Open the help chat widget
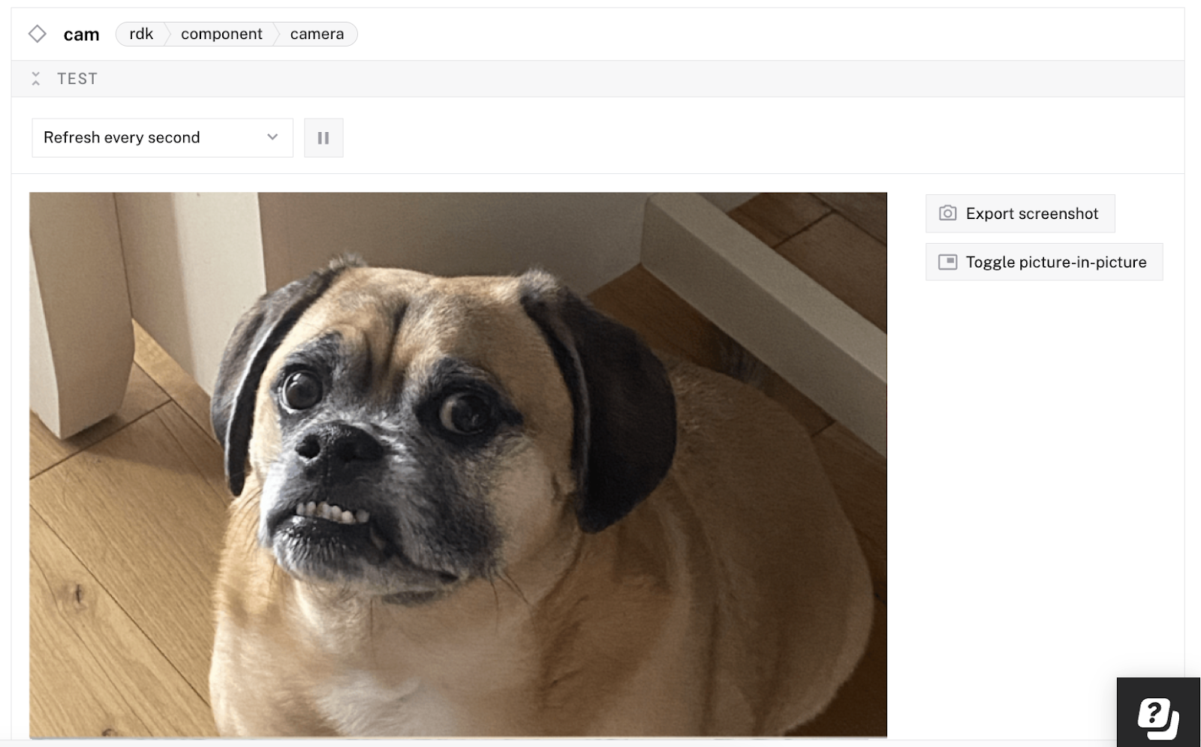The width and height of the screenshot is (1201, 747). click(1158, 712)
